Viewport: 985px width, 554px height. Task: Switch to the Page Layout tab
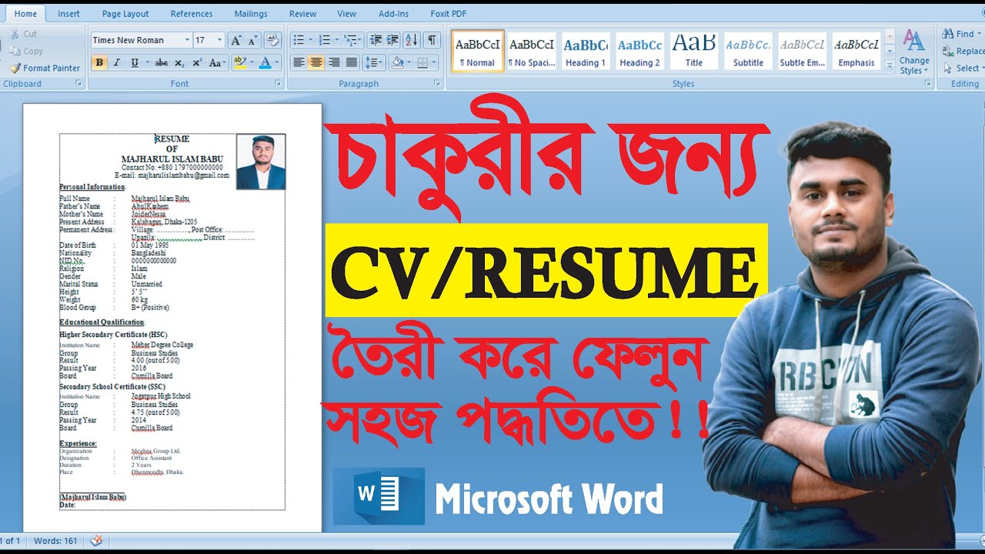125,14
